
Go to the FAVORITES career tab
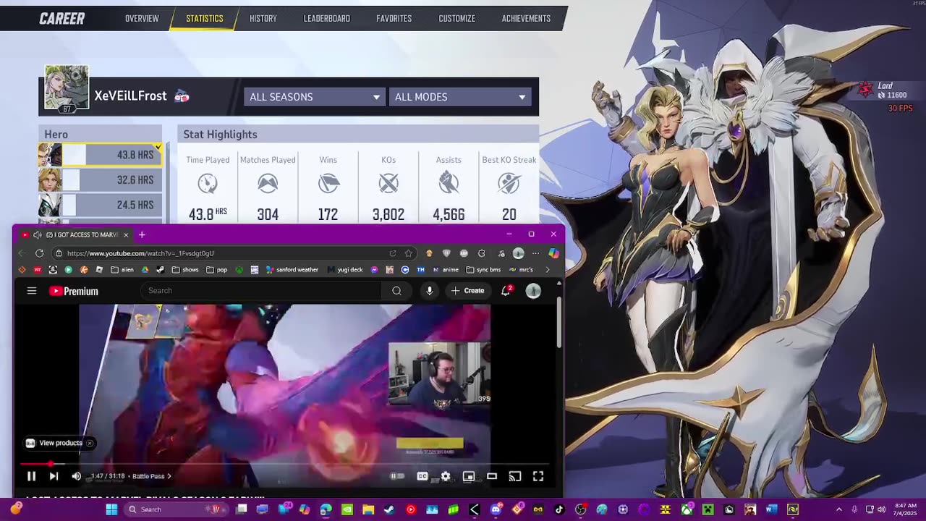point(394,18)
